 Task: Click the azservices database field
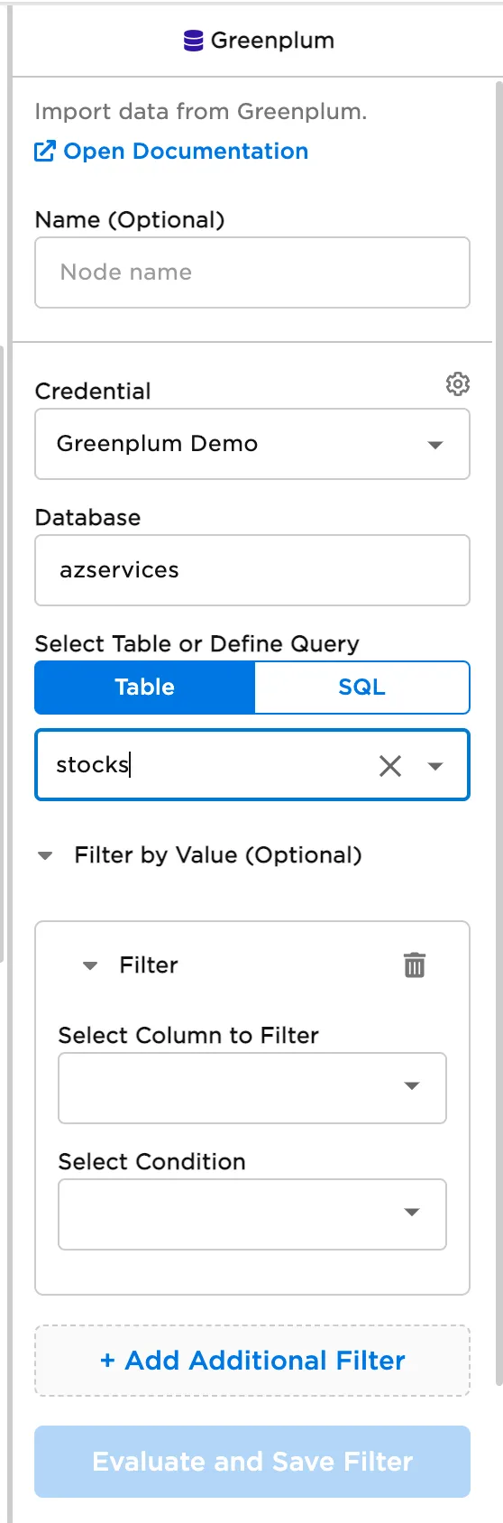(x=252, y=570)
